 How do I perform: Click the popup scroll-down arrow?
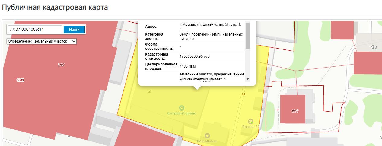(248, 79)
